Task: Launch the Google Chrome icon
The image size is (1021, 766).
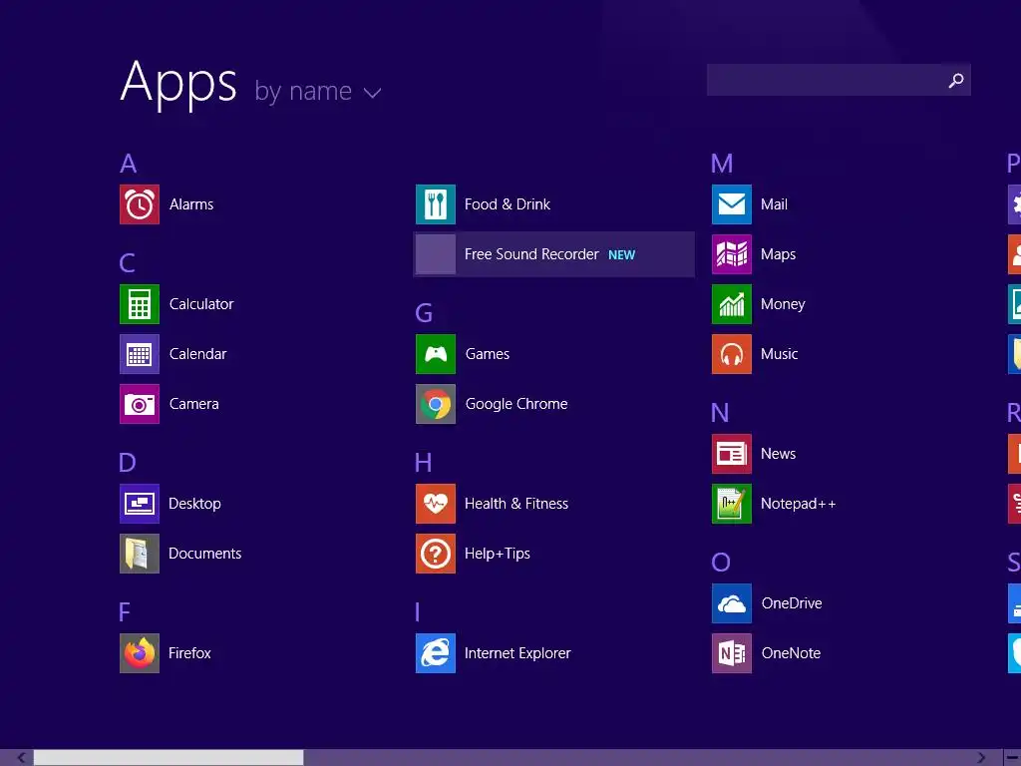Action: (x=436, y=404)
